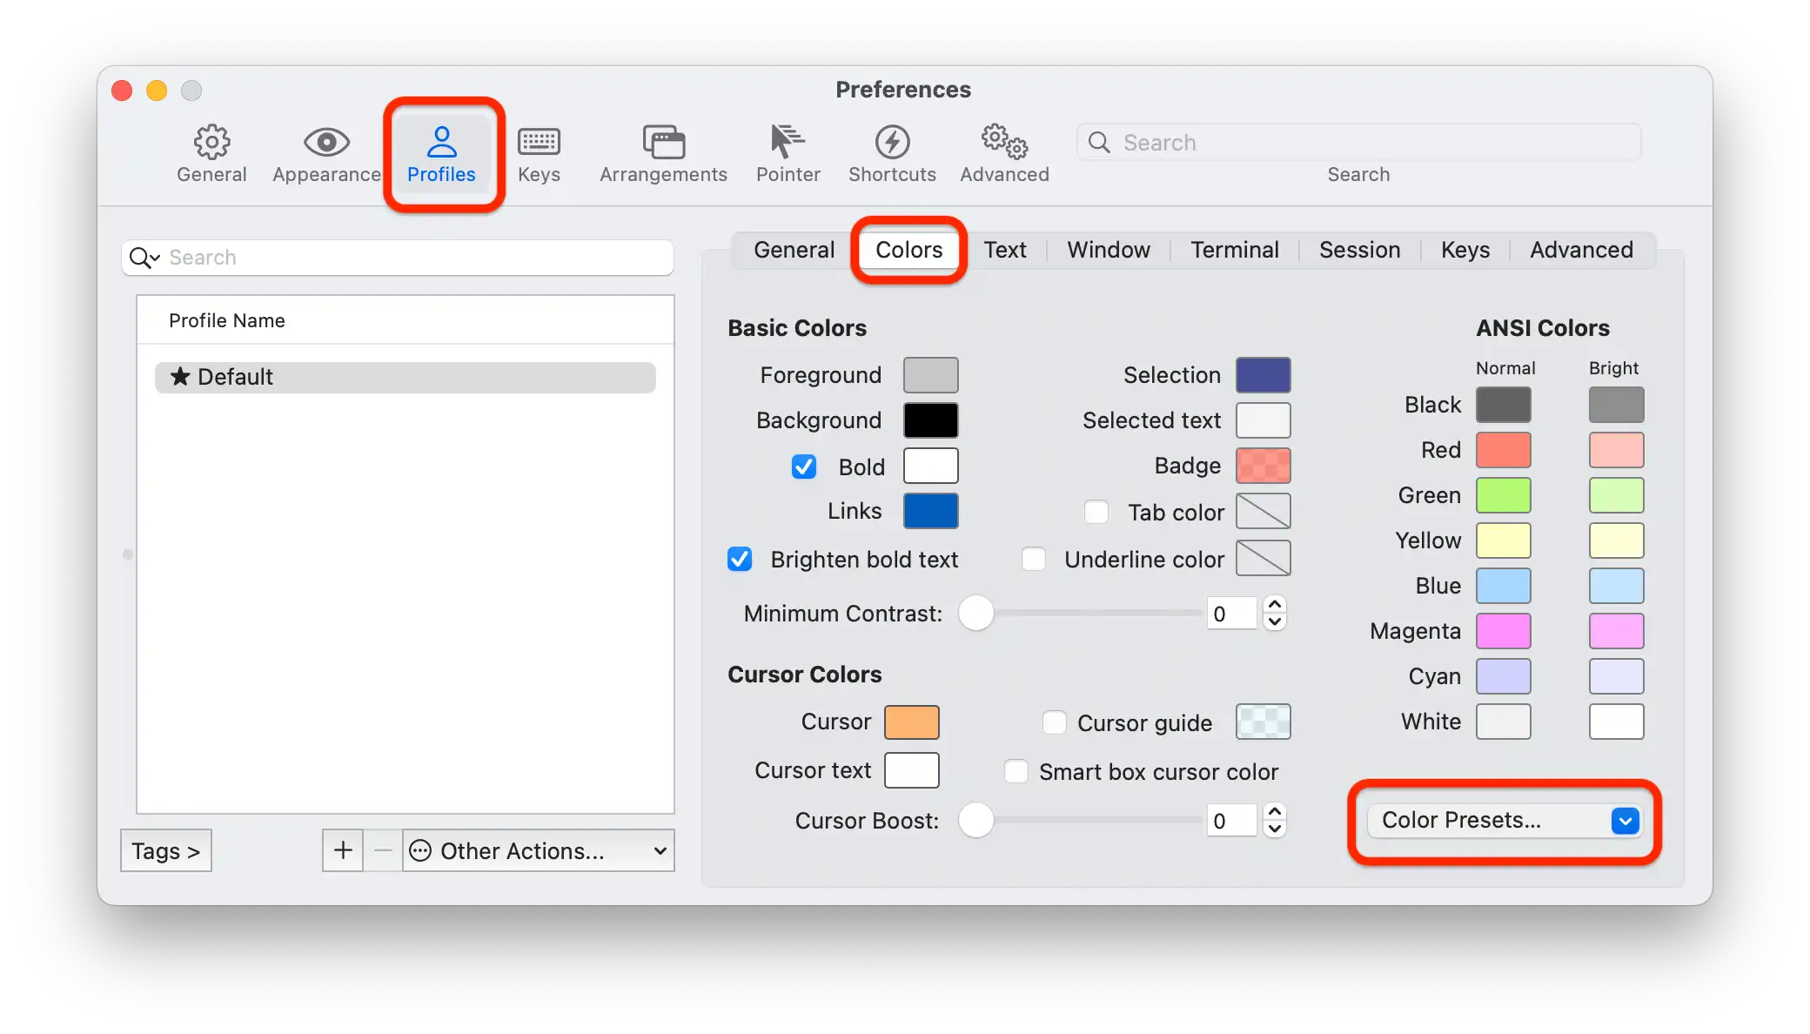Click the Background color swatch

(x=930, y=420)
